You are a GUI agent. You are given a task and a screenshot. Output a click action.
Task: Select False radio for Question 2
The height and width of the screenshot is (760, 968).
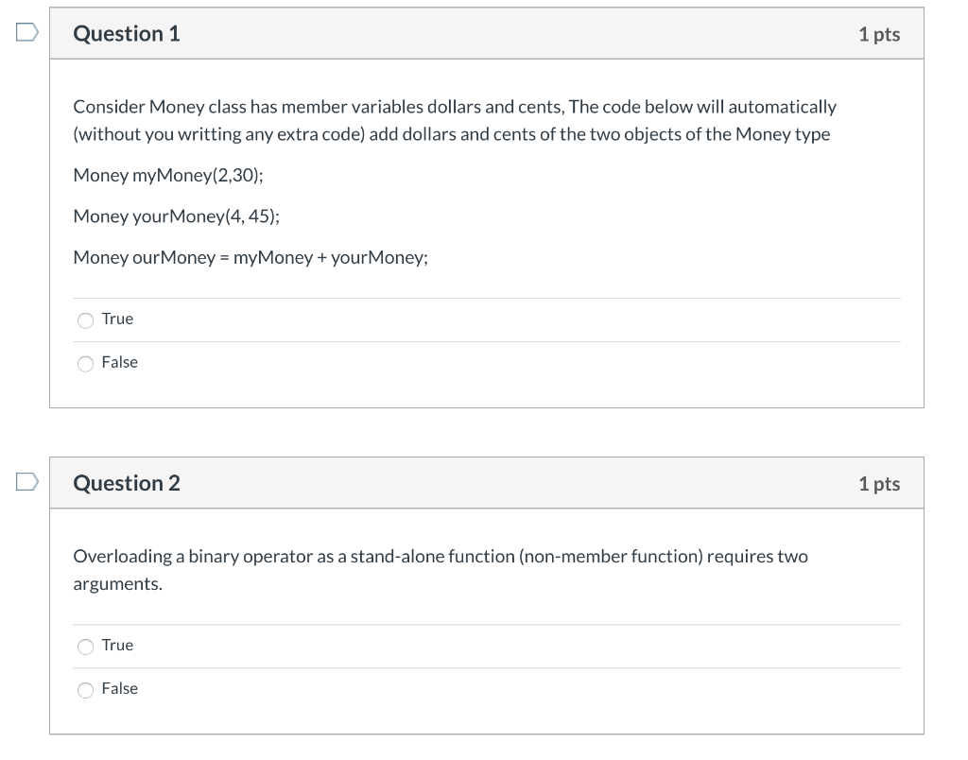tap(85, 689)
